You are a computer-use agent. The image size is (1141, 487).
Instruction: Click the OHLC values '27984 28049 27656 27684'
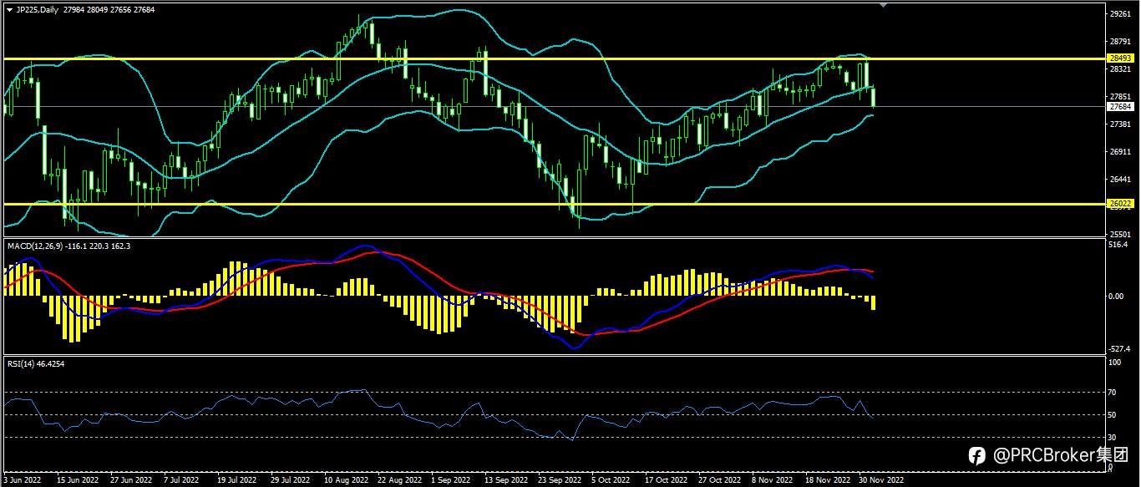[109, 9]
